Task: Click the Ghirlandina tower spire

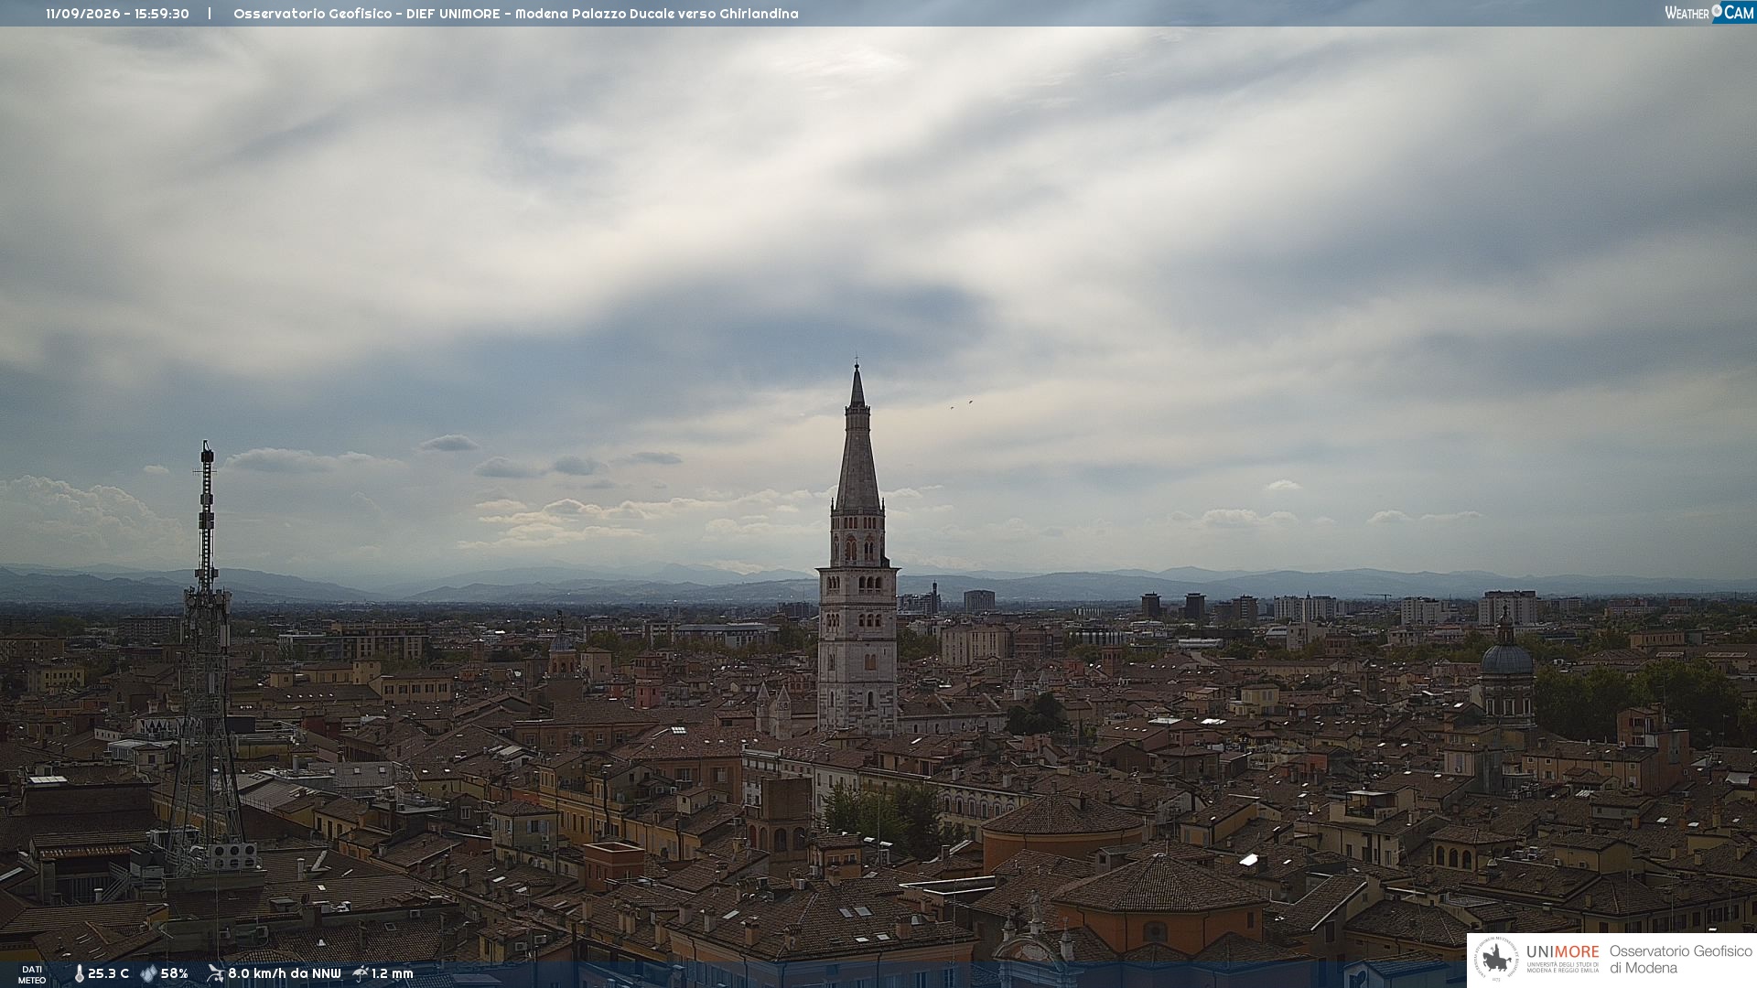Action: [857, 439]
